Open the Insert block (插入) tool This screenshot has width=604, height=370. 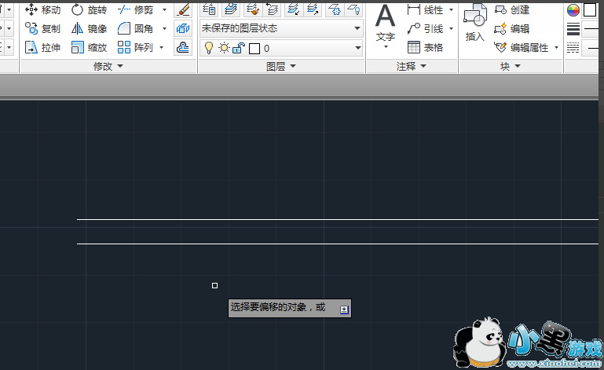coord(474,24)
